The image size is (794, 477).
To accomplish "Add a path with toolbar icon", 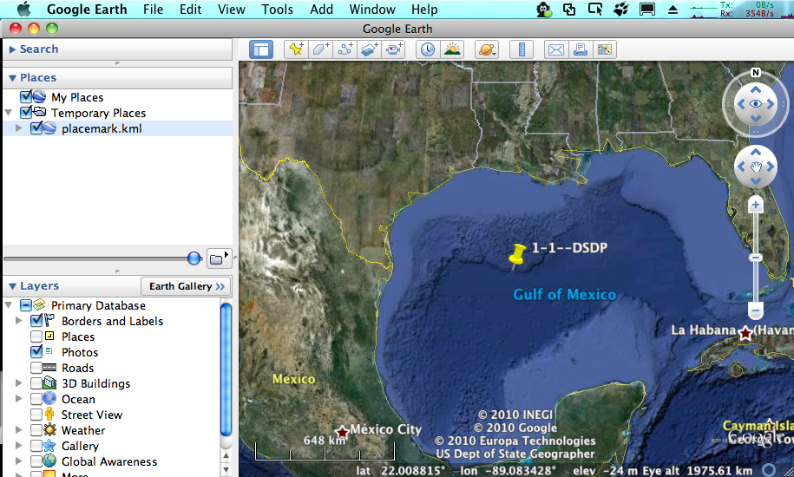I will [x=345, y=49].
